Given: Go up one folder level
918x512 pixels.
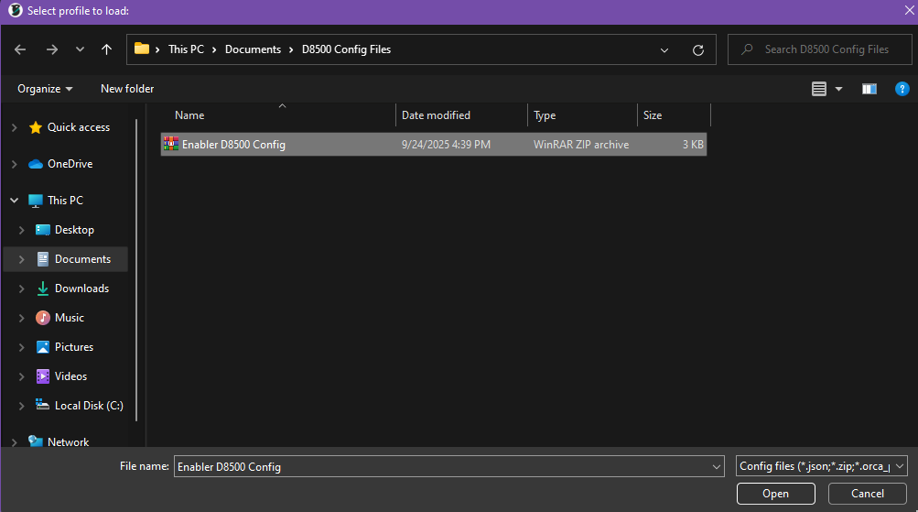Looking at the screenshot, I should tap(106, 49).
